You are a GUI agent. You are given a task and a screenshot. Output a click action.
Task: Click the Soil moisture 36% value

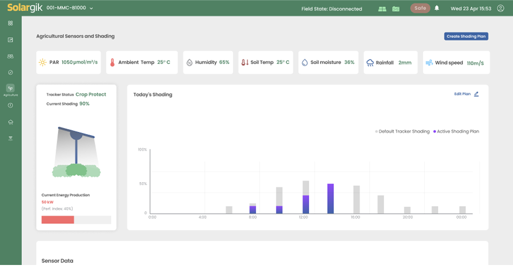pos(349,62)
